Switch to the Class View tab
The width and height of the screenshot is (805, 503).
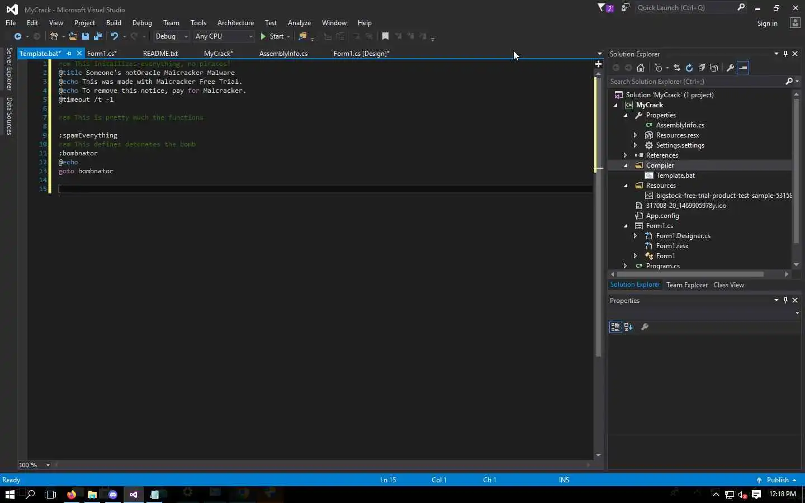tap(728, 285)
